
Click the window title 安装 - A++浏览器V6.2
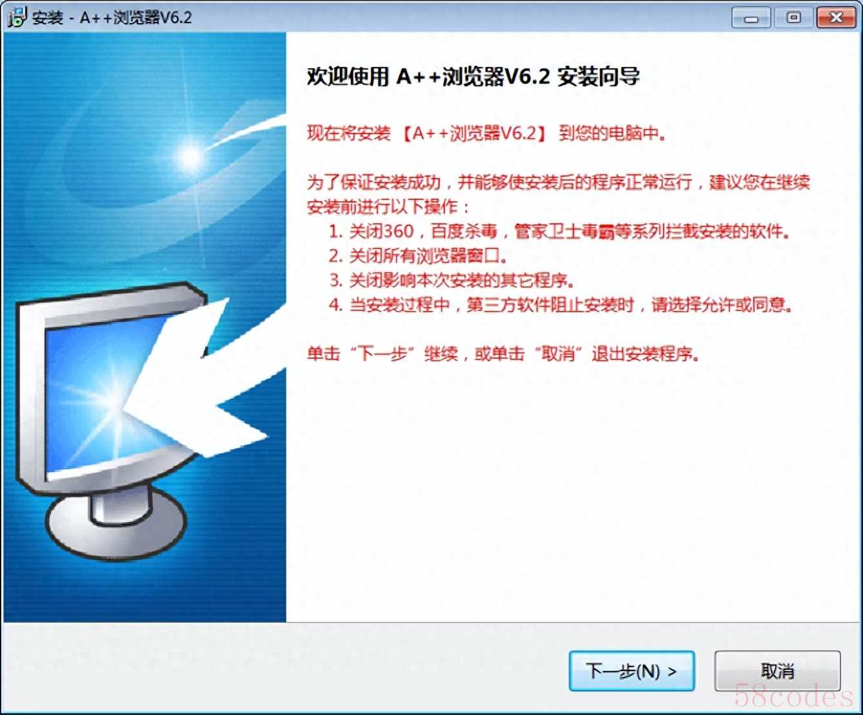pos(112,17)
